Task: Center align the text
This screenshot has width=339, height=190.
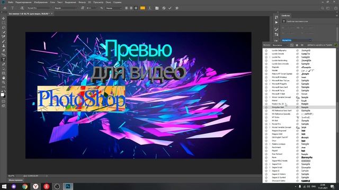Action: (x=131, y=8)
